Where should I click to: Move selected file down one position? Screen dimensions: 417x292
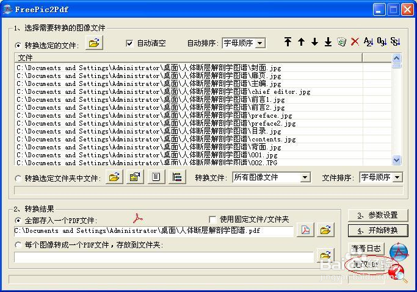coord(315,42)
